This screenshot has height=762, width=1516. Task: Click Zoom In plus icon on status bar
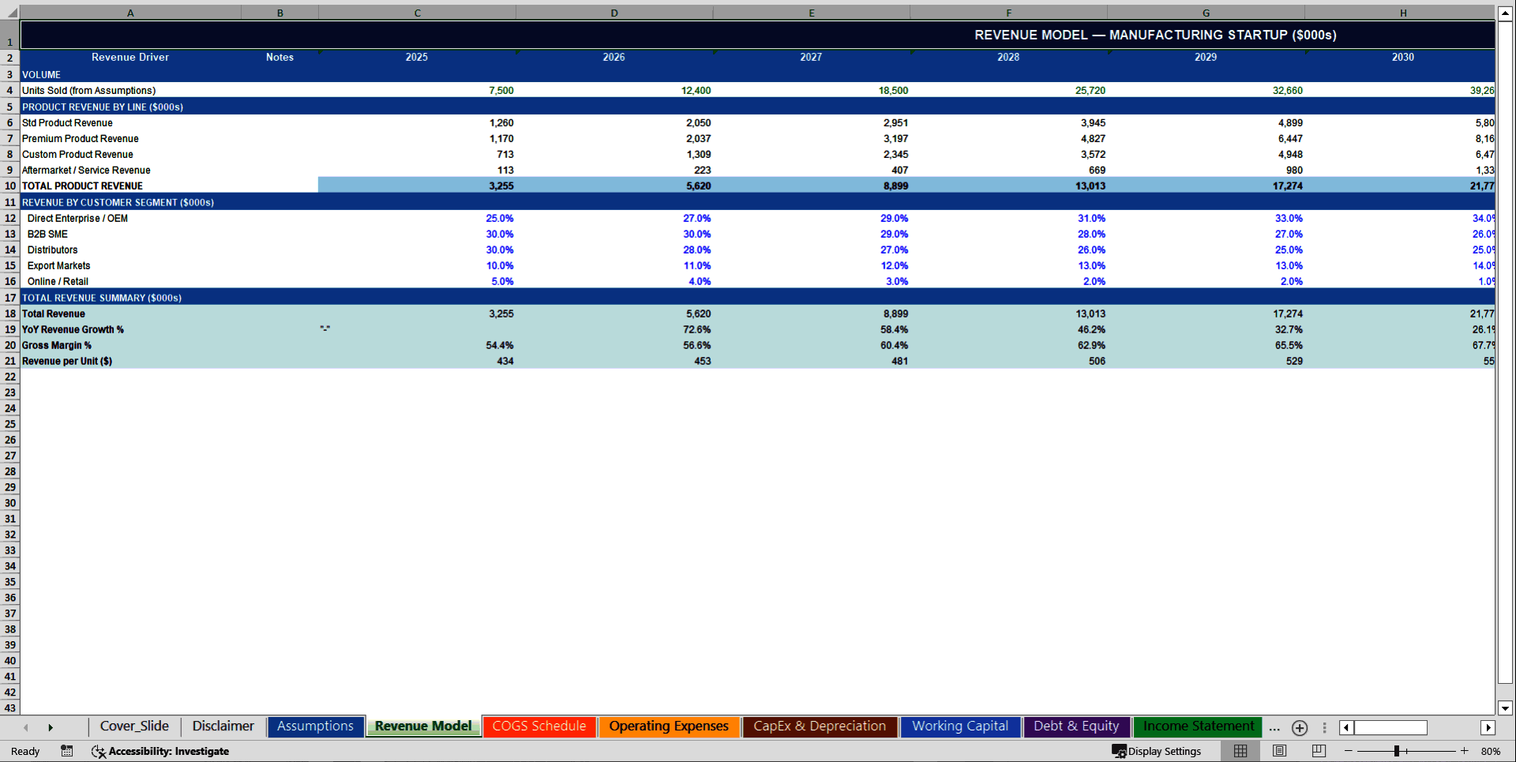(x=1465, y=751)
